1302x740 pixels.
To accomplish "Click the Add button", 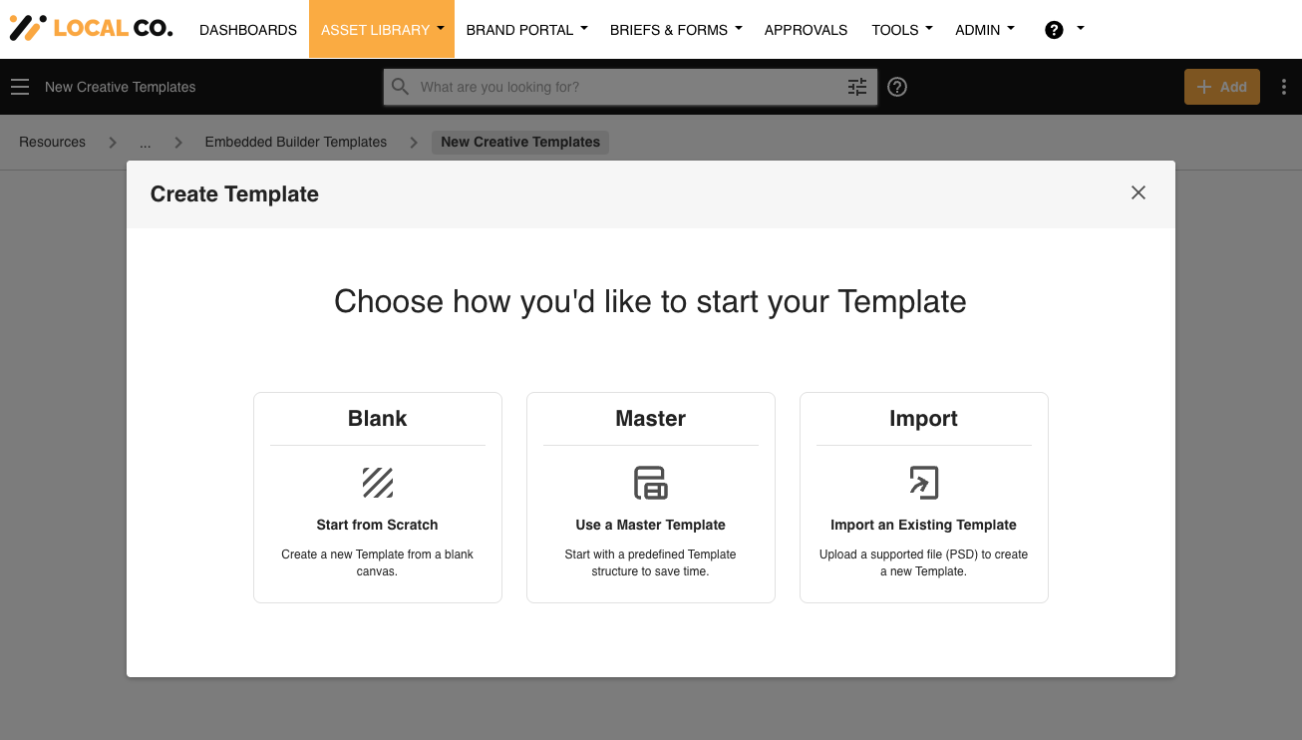I will coord(1222,87).
